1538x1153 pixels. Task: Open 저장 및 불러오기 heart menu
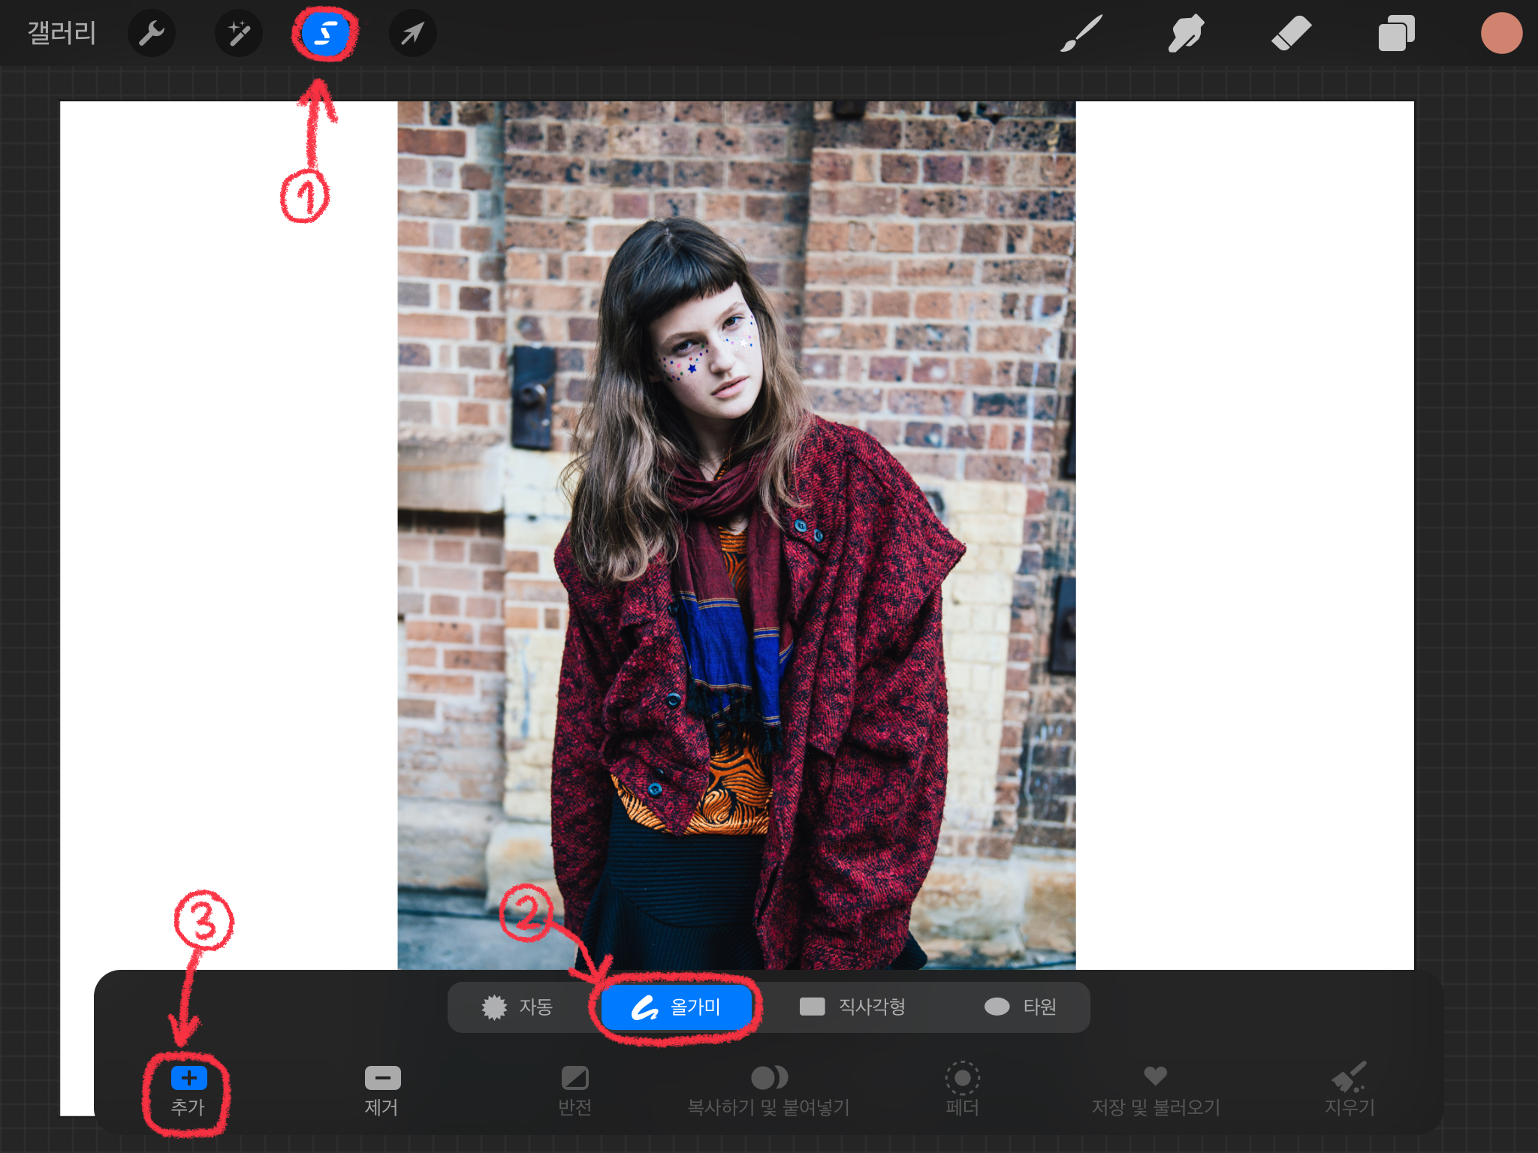(1155, 1089)
